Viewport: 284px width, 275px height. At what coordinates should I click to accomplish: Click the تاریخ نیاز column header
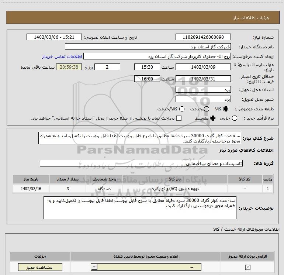tap(31, 179)
